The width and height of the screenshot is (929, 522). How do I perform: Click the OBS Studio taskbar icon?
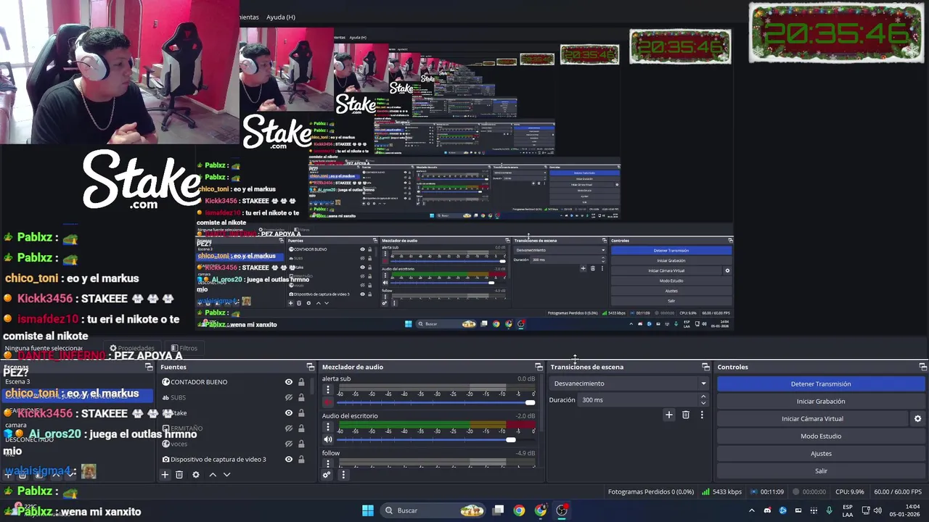[562, 510]
